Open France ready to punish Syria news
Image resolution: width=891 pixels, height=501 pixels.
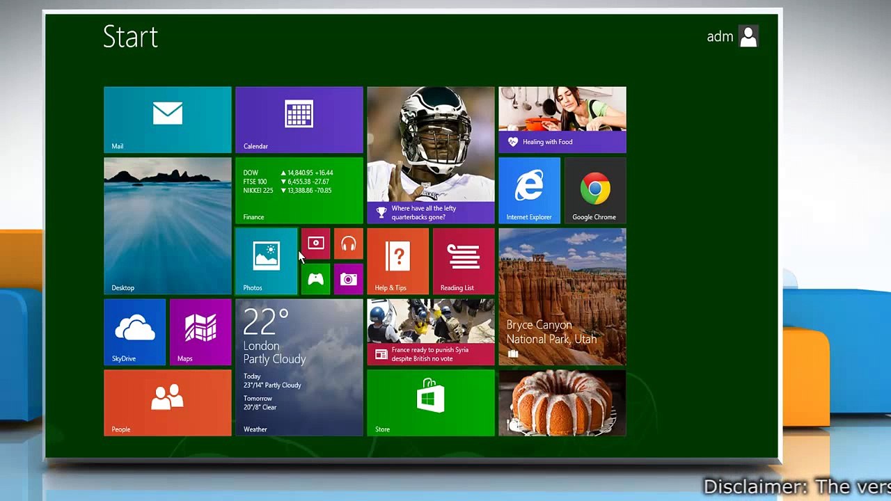pyautogui.click(x=430, y=333)
